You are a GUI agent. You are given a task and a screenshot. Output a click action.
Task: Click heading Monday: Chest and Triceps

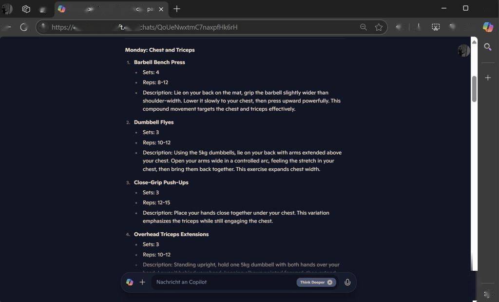[x=160, y=50]
